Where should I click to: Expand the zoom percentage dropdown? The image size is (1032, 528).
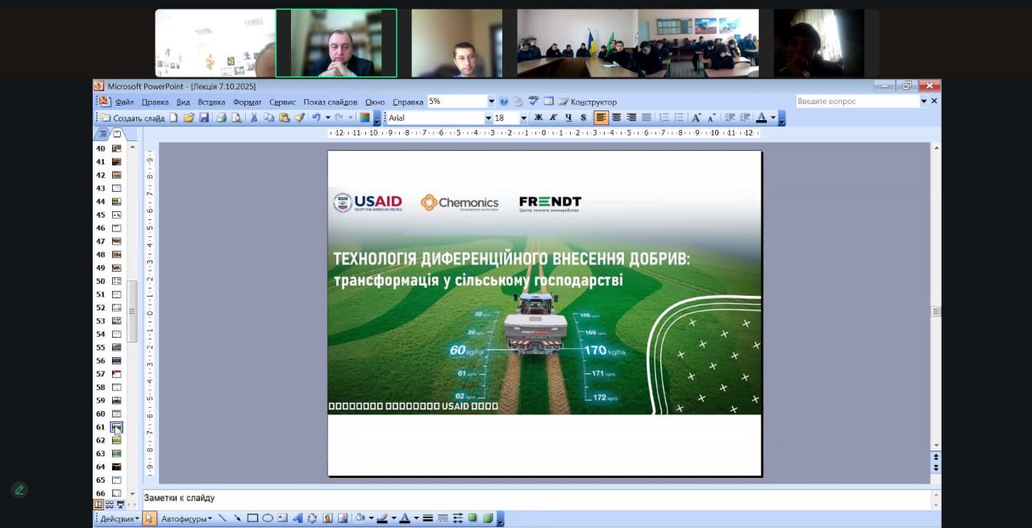[x=491, y=102]
